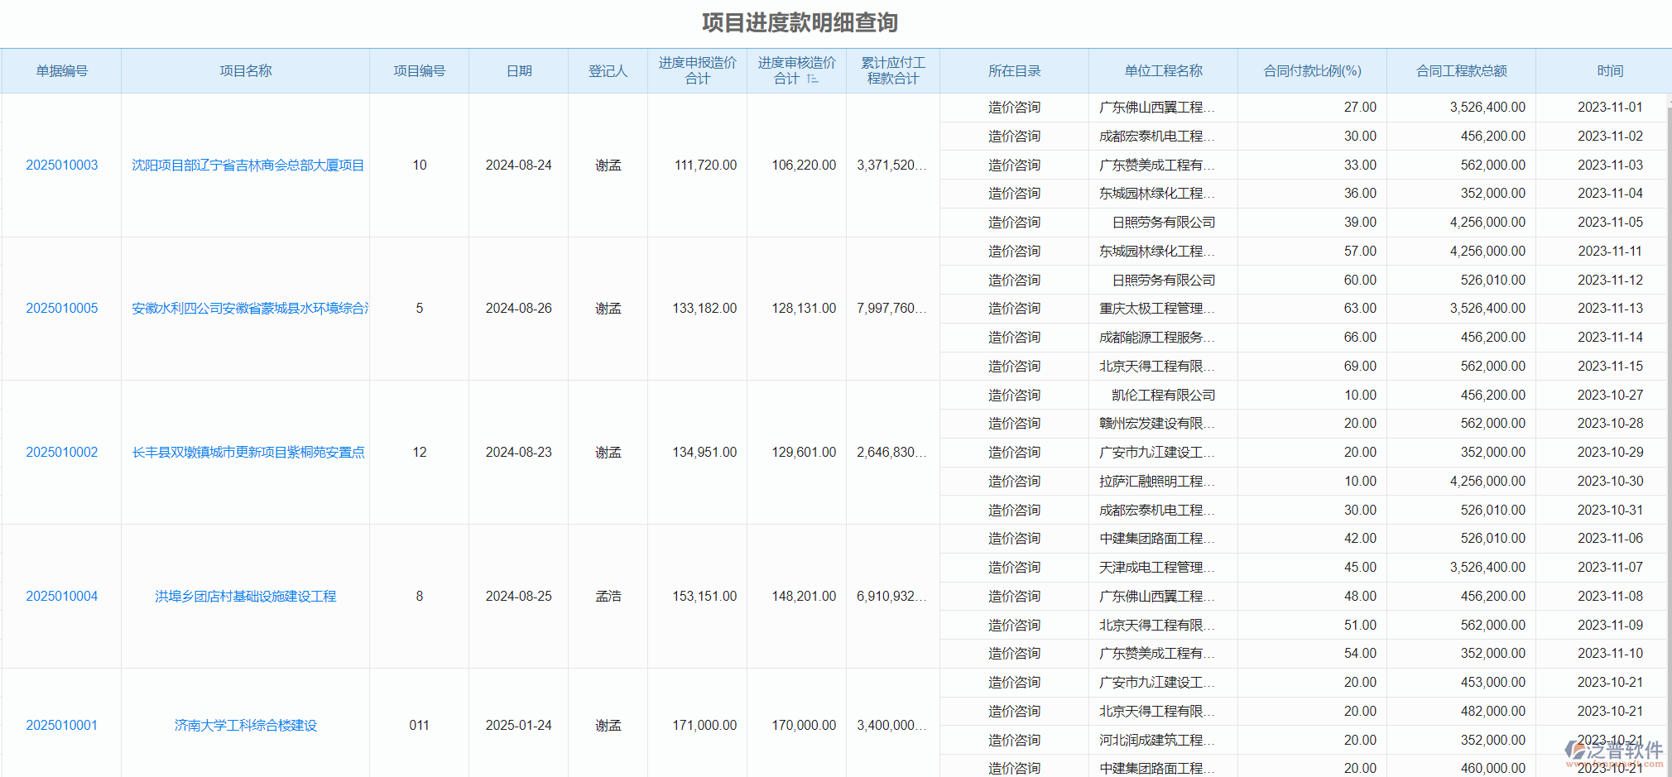Open document number 2025010003
Screen dimensions: 1672x777
[62, 165]
